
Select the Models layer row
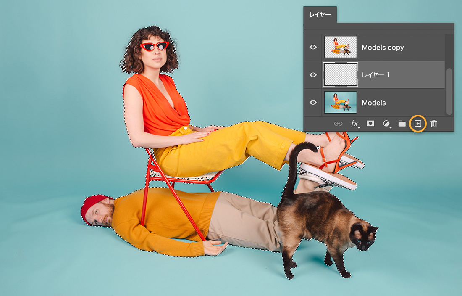pos(374,103)
